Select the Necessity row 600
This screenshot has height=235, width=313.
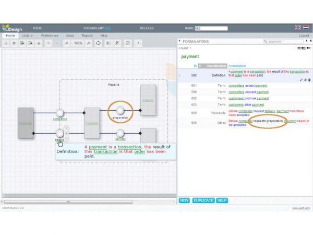click(x=245, y=113)
